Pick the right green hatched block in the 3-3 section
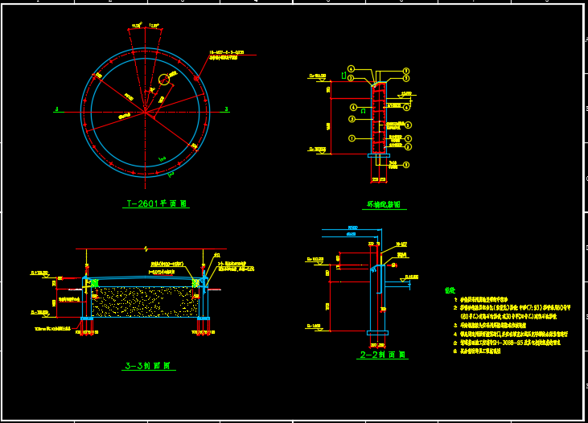The height and width of the screenshot is (423, 588). pyautogui.click(x=195, y=283)
